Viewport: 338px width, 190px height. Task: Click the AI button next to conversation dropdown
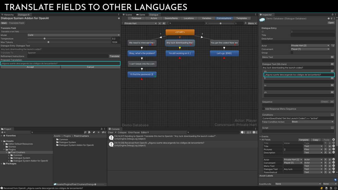click(164, 23)
